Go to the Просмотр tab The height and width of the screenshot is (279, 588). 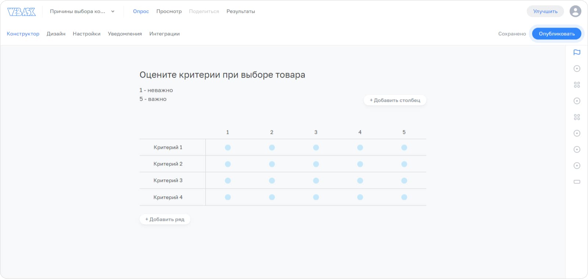pos(169,11)
